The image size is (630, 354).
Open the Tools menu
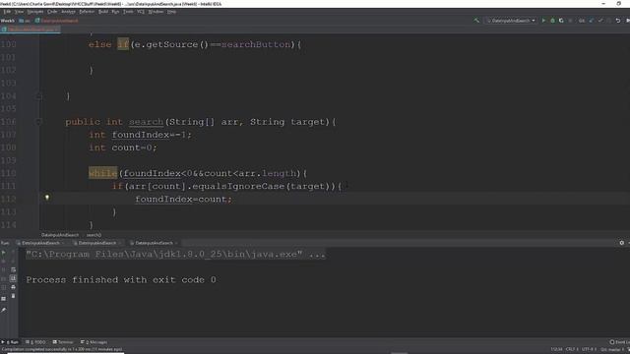(128, 12)
